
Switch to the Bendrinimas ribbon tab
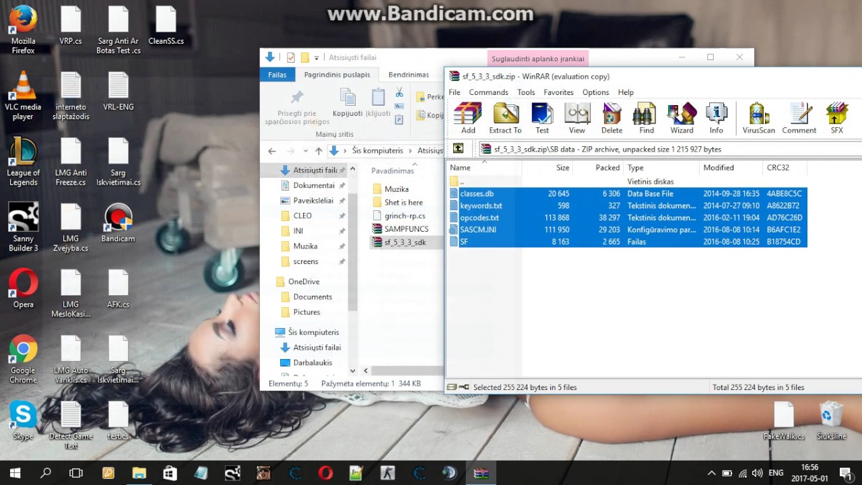[x=409, y=75]
